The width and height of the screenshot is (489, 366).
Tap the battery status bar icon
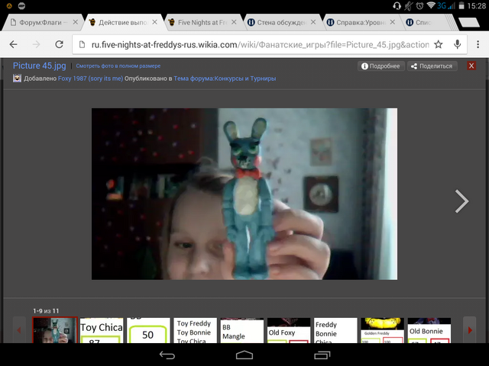click(461, 5)
